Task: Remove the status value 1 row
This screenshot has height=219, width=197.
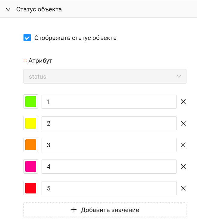Action: tap(183, 102)
